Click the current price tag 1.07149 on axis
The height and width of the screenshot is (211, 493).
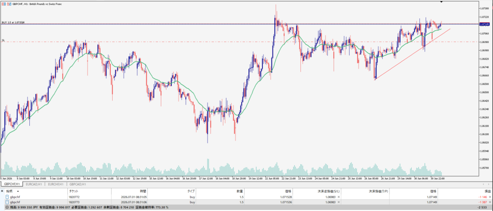[484, 24]
